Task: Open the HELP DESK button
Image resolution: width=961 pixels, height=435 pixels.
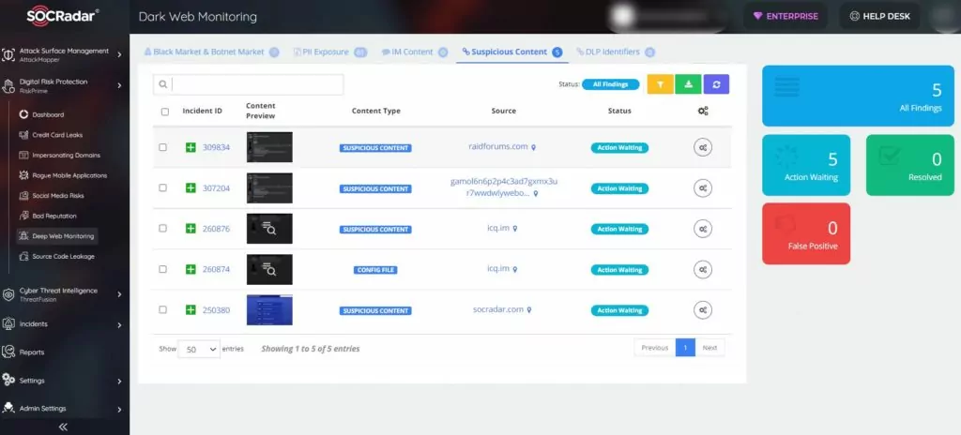Action: (879, 17)
